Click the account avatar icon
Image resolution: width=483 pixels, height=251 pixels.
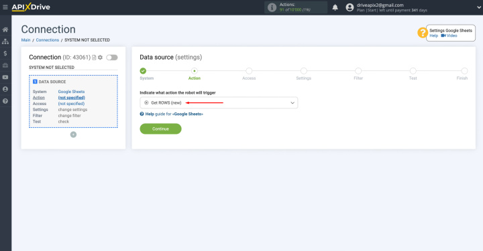pyautogui.click(x=350, y=7)
